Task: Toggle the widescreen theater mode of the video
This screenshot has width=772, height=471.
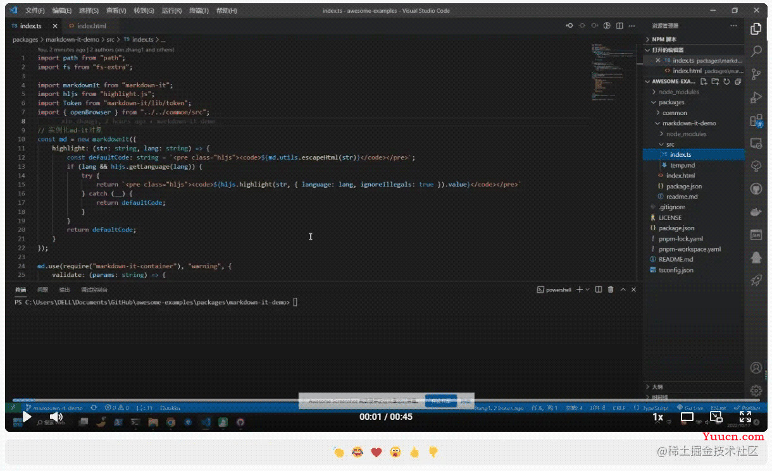Action: click(687, 417)
